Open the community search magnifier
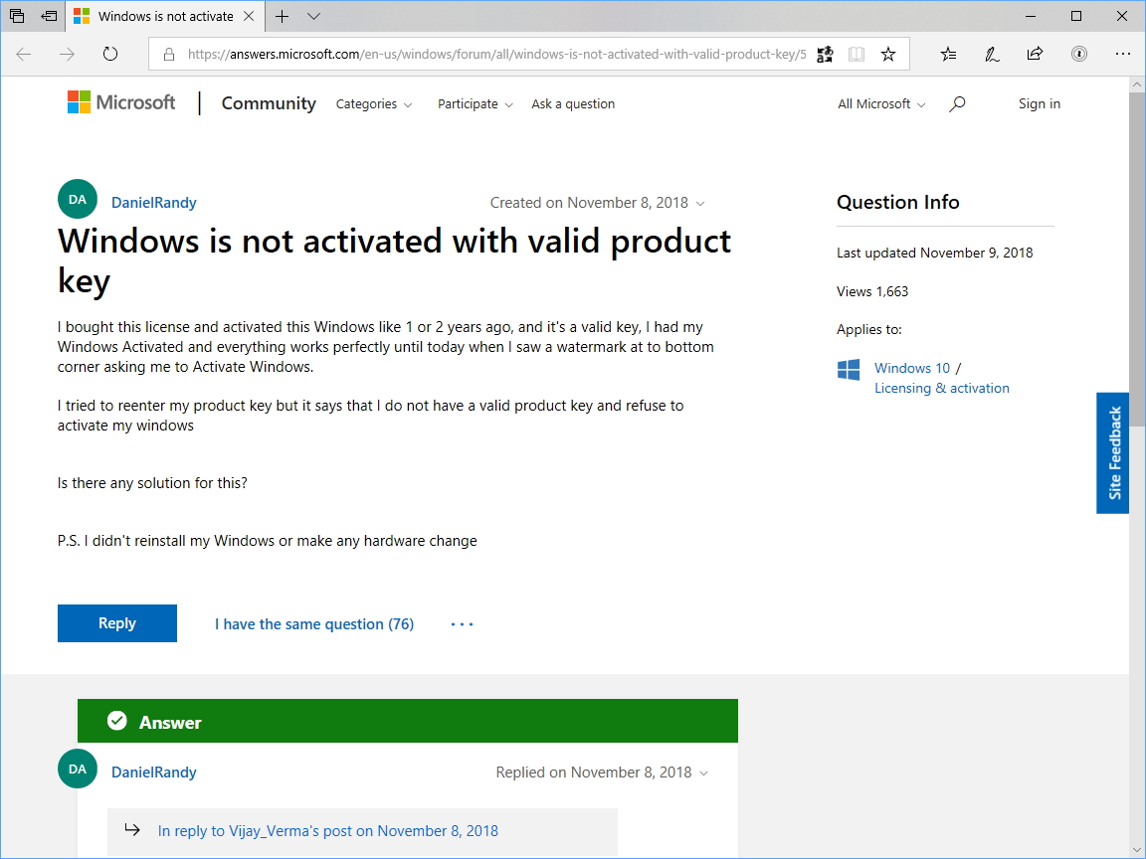Image resolution: width=1146 pixels, height=859 pixels. [956, 103]
